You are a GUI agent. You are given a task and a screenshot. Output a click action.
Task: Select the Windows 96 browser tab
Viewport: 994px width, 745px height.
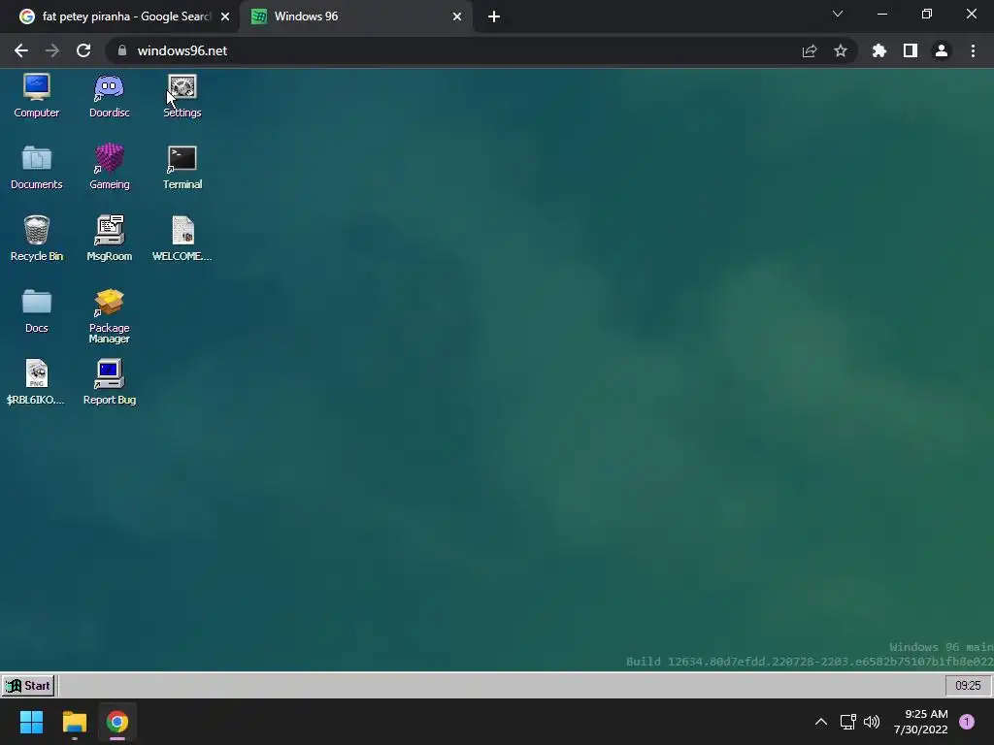pyautogui.click(x=355, y=16)
